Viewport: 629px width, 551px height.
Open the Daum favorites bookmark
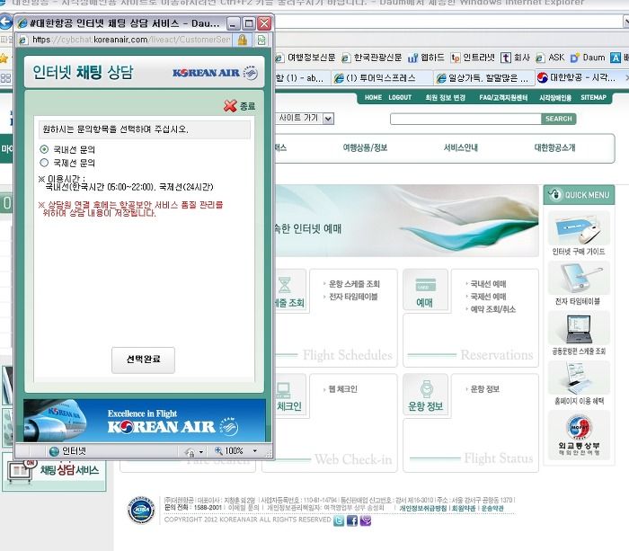point(588,58)
